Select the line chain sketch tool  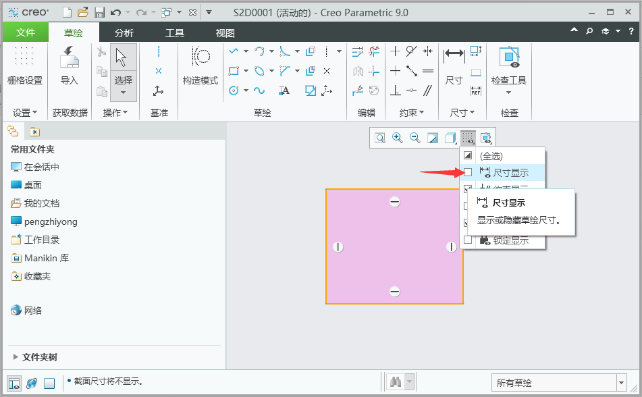234,51
